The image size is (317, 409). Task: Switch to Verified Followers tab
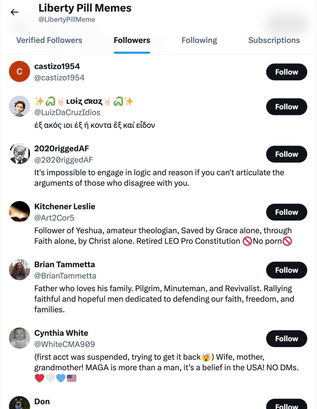[49, 40]
